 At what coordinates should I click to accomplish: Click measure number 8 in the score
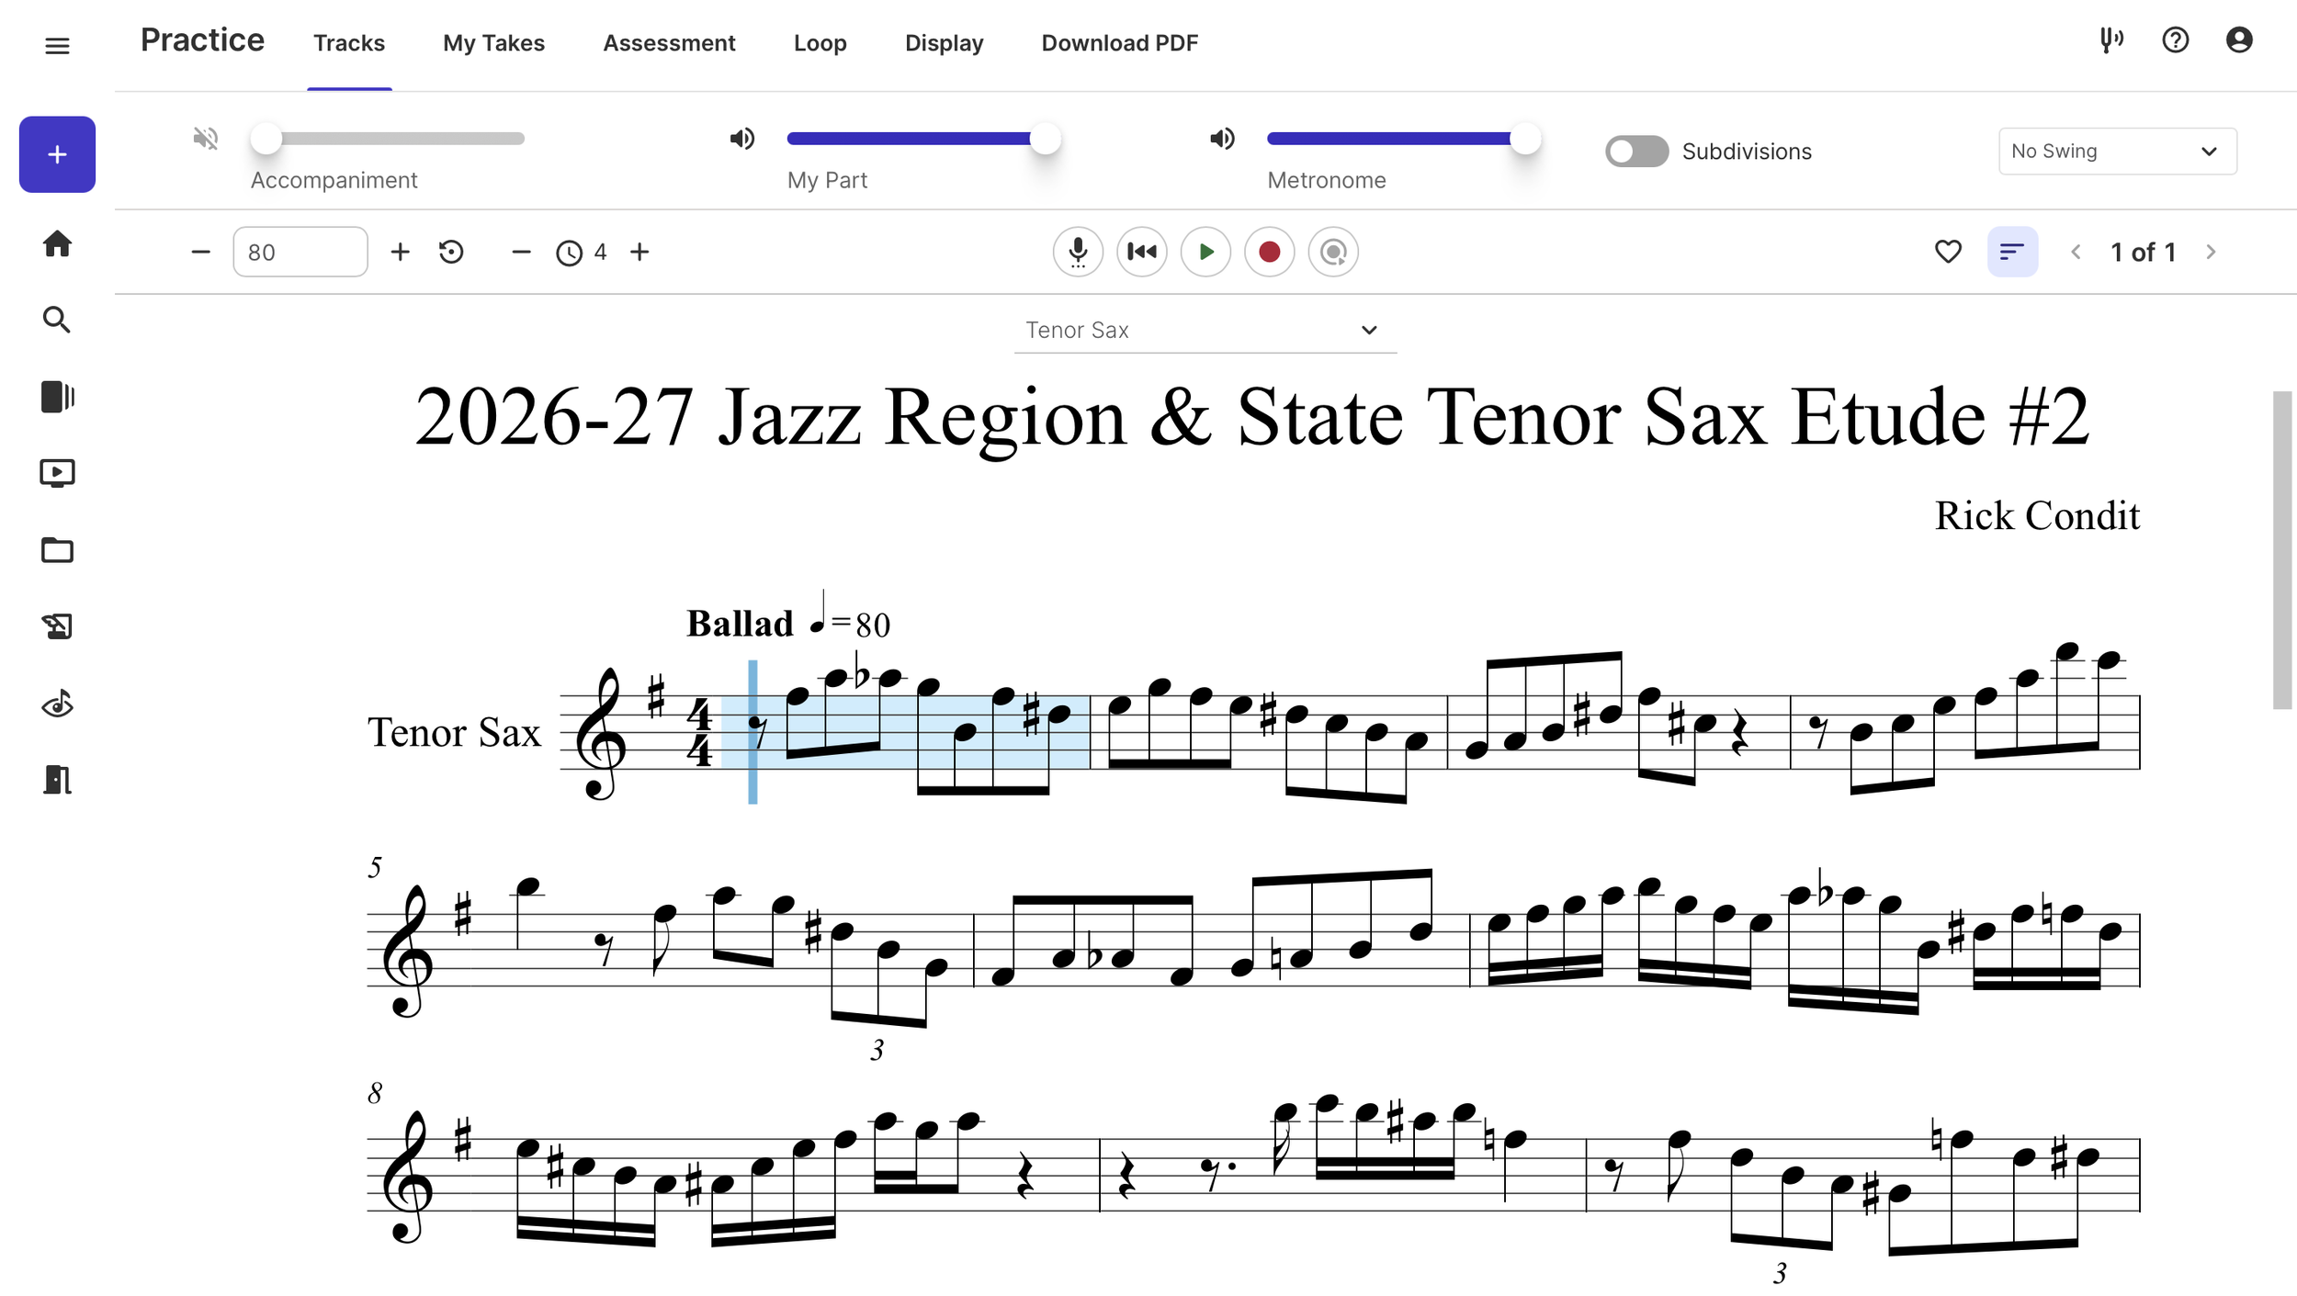[x=375, y=1093]
